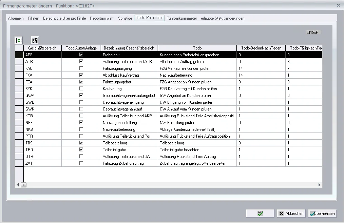The width and height of the screenshot is (344, 223).
Task: Select the row selector for ATR
Action: [19, 62]
